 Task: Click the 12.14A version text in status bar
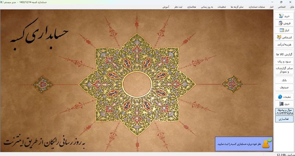281,155
